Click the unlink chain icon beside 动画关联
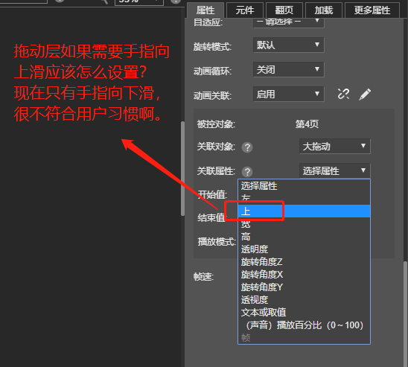 point(343,94)
